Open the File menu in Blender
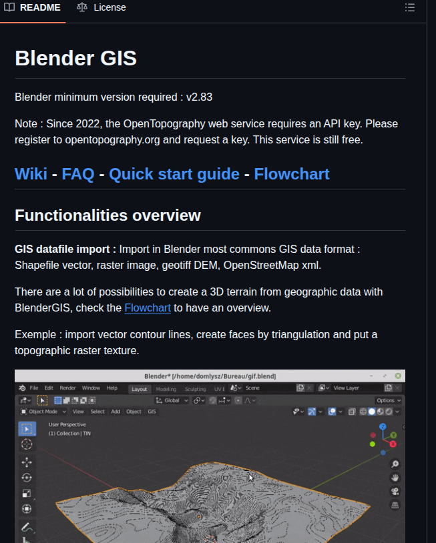 pyautogui.click(x=34, y=388)
